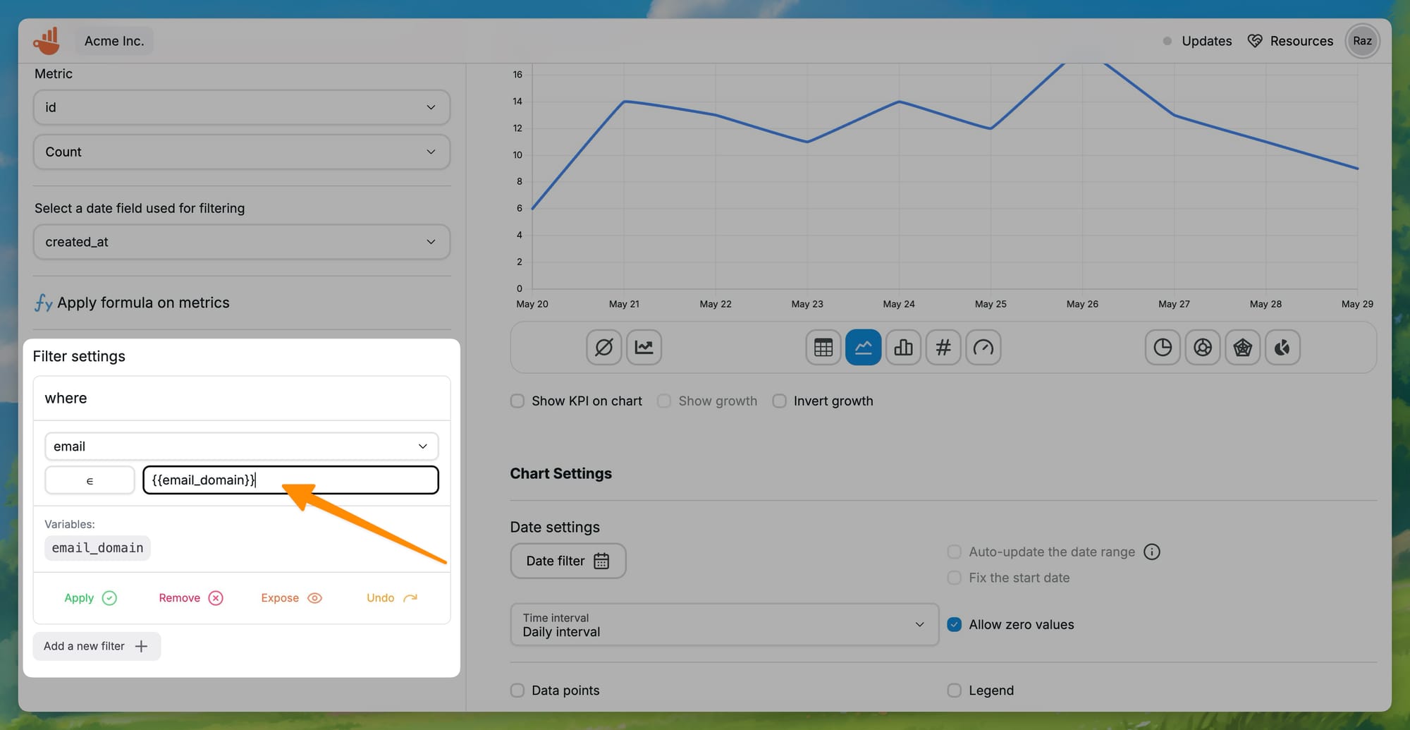Click the empty-set (no chart) icon
The height and width of the screenshot is (730, 1410).
pos(604,347)
